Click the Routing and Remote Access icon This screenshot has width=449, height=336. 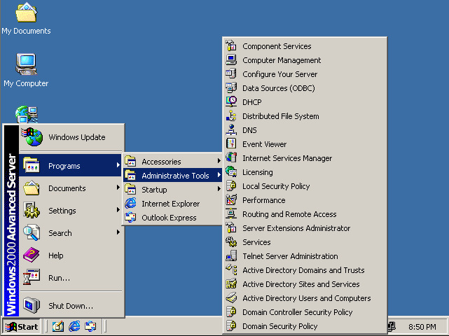231,214
